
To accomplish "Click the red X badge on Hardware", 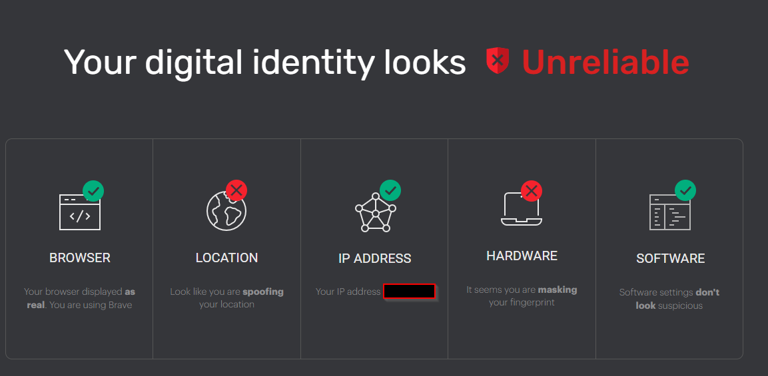I will 532,190.
